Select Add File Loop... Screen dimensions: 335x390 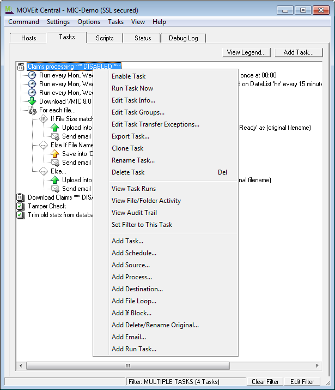coord(166,301)
